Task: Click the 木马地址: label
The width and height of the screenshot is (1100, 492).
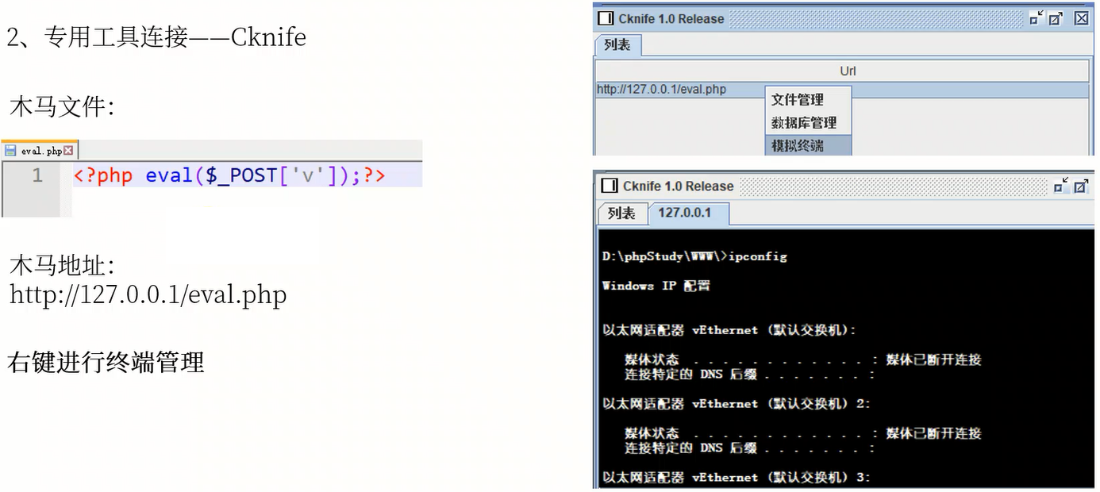Action: [62, 265]
